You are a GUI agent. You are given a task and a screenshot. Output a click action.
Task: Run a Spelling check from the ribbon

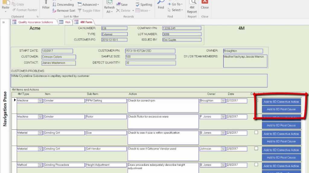pos(144,5)
